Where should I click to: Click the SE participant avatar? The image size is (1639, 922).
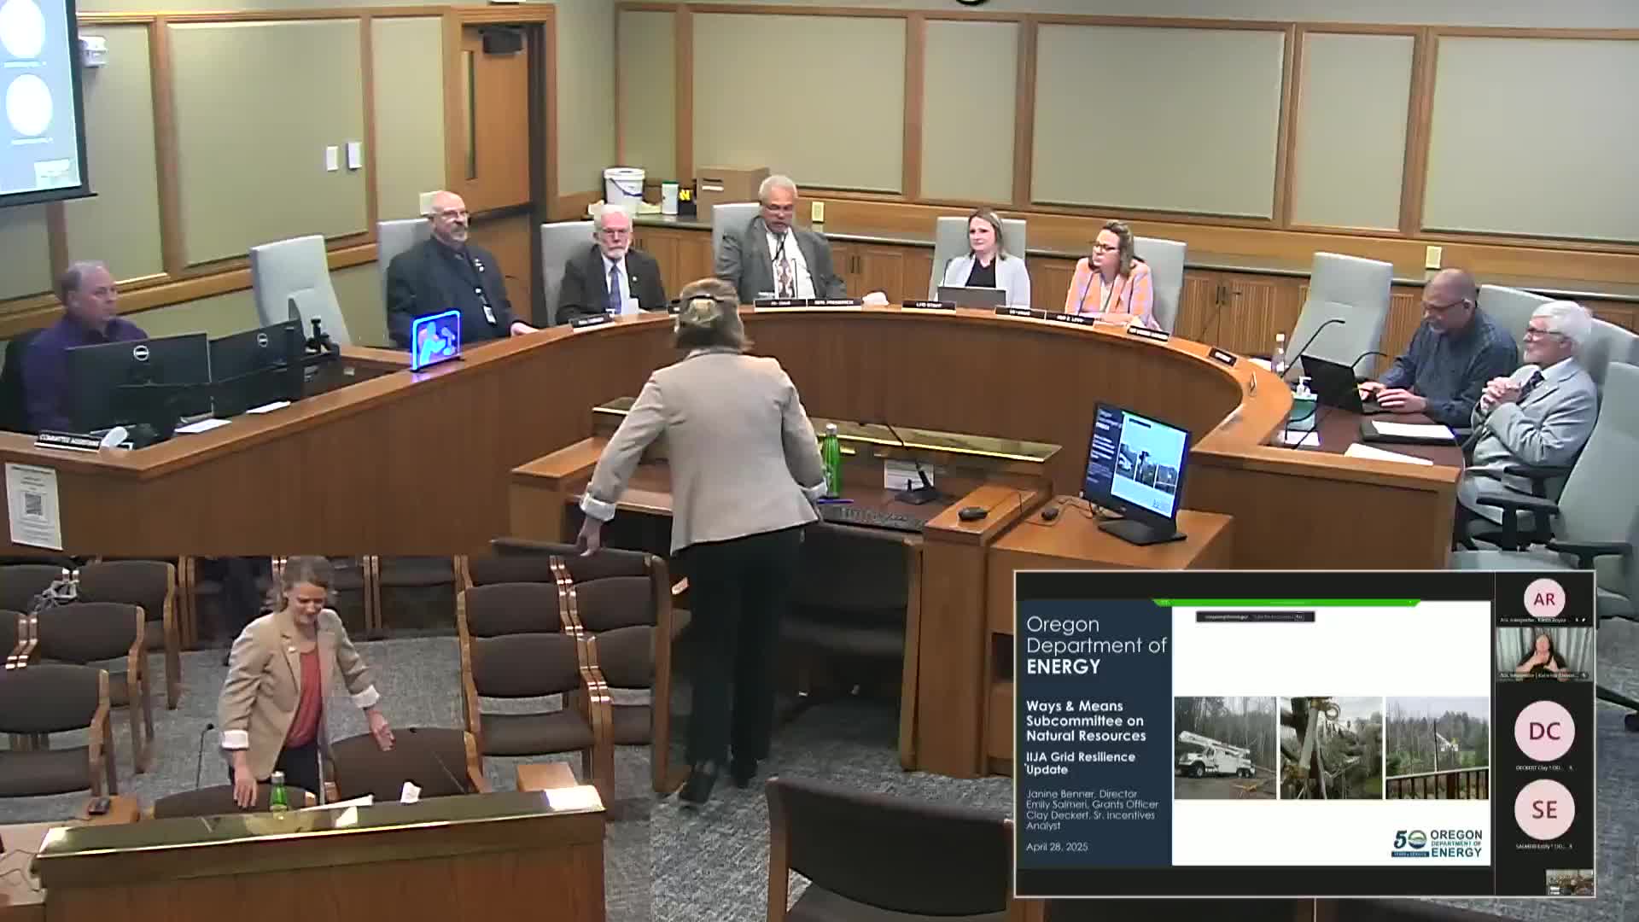(1544, 809)
